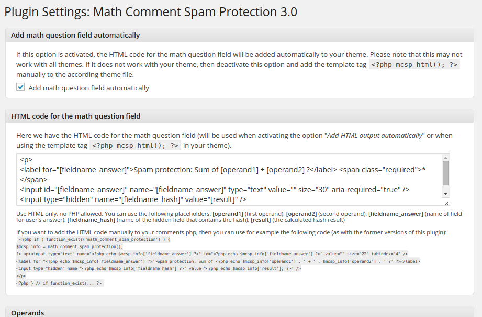
Task: Click the italic Add HTML output automatically text
Action: point(374,136)
